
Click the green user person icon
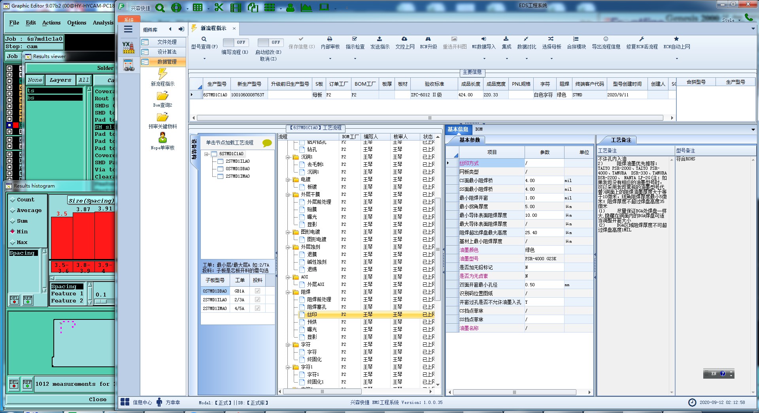290,8
